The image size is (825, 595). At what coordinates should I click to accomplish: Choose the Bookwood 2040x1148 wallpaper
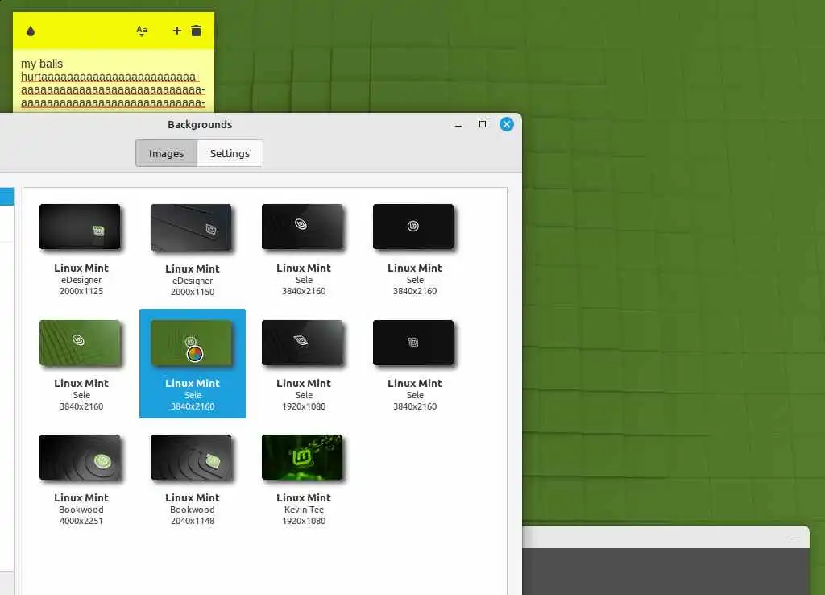[x=191, y=458]
